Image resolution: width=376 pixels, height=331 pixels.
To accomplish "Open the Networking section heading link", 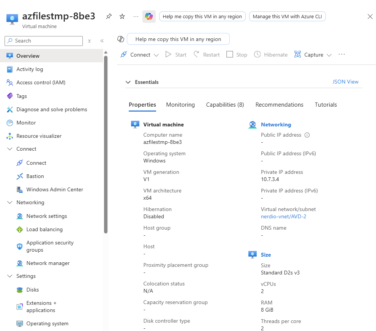I will [x=276, y=125].
